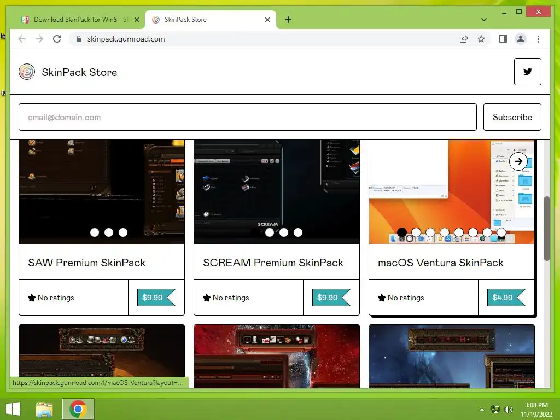Open the Twitter profile icon button
The width and height of the screenshot is (560, 420).
[x=528, y=72]
